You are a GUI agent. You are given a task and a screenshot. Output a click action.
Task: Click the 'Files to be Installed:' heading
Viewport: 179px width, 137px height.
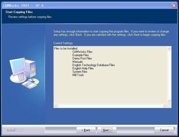[x=66, y=48]
